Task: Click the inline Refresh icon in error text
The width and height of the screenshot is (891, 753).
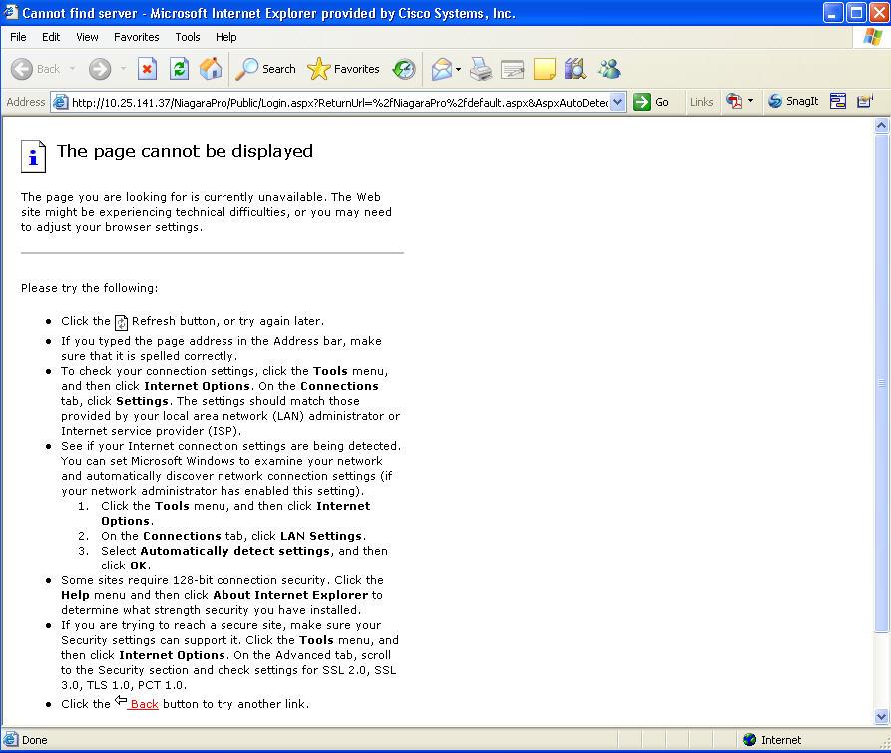Action: click(x=121, y=322)
